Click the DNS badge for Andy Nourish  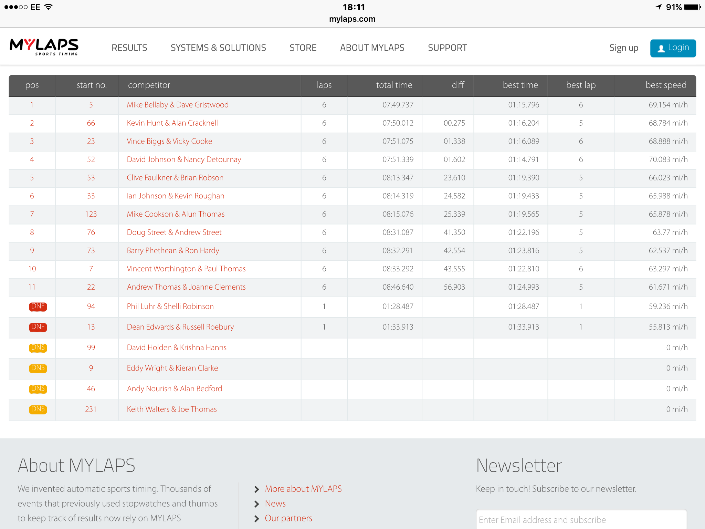pyautogui.click(x=38, y=389)
